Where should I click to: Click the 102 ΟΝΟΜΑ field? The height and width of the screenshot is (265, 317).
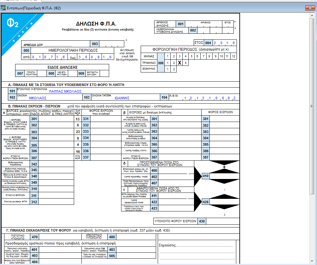(50, 97)
